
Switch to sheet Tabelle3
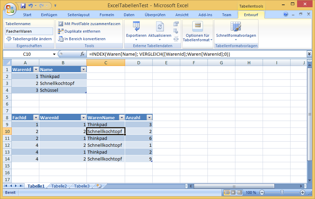click(x=82, y=186)
